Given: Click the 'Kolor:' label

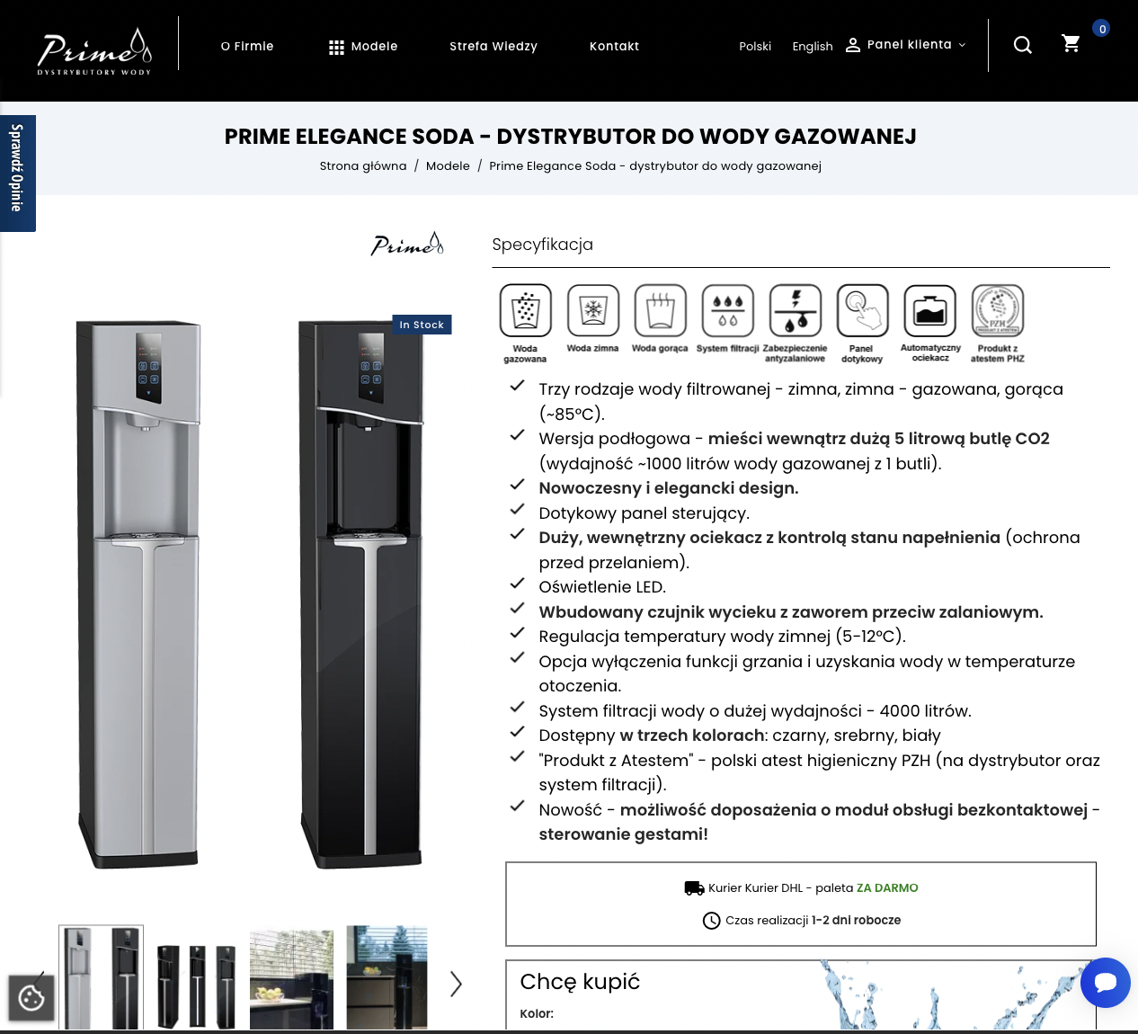Looking at the screenshot, I should [537, 1014].
